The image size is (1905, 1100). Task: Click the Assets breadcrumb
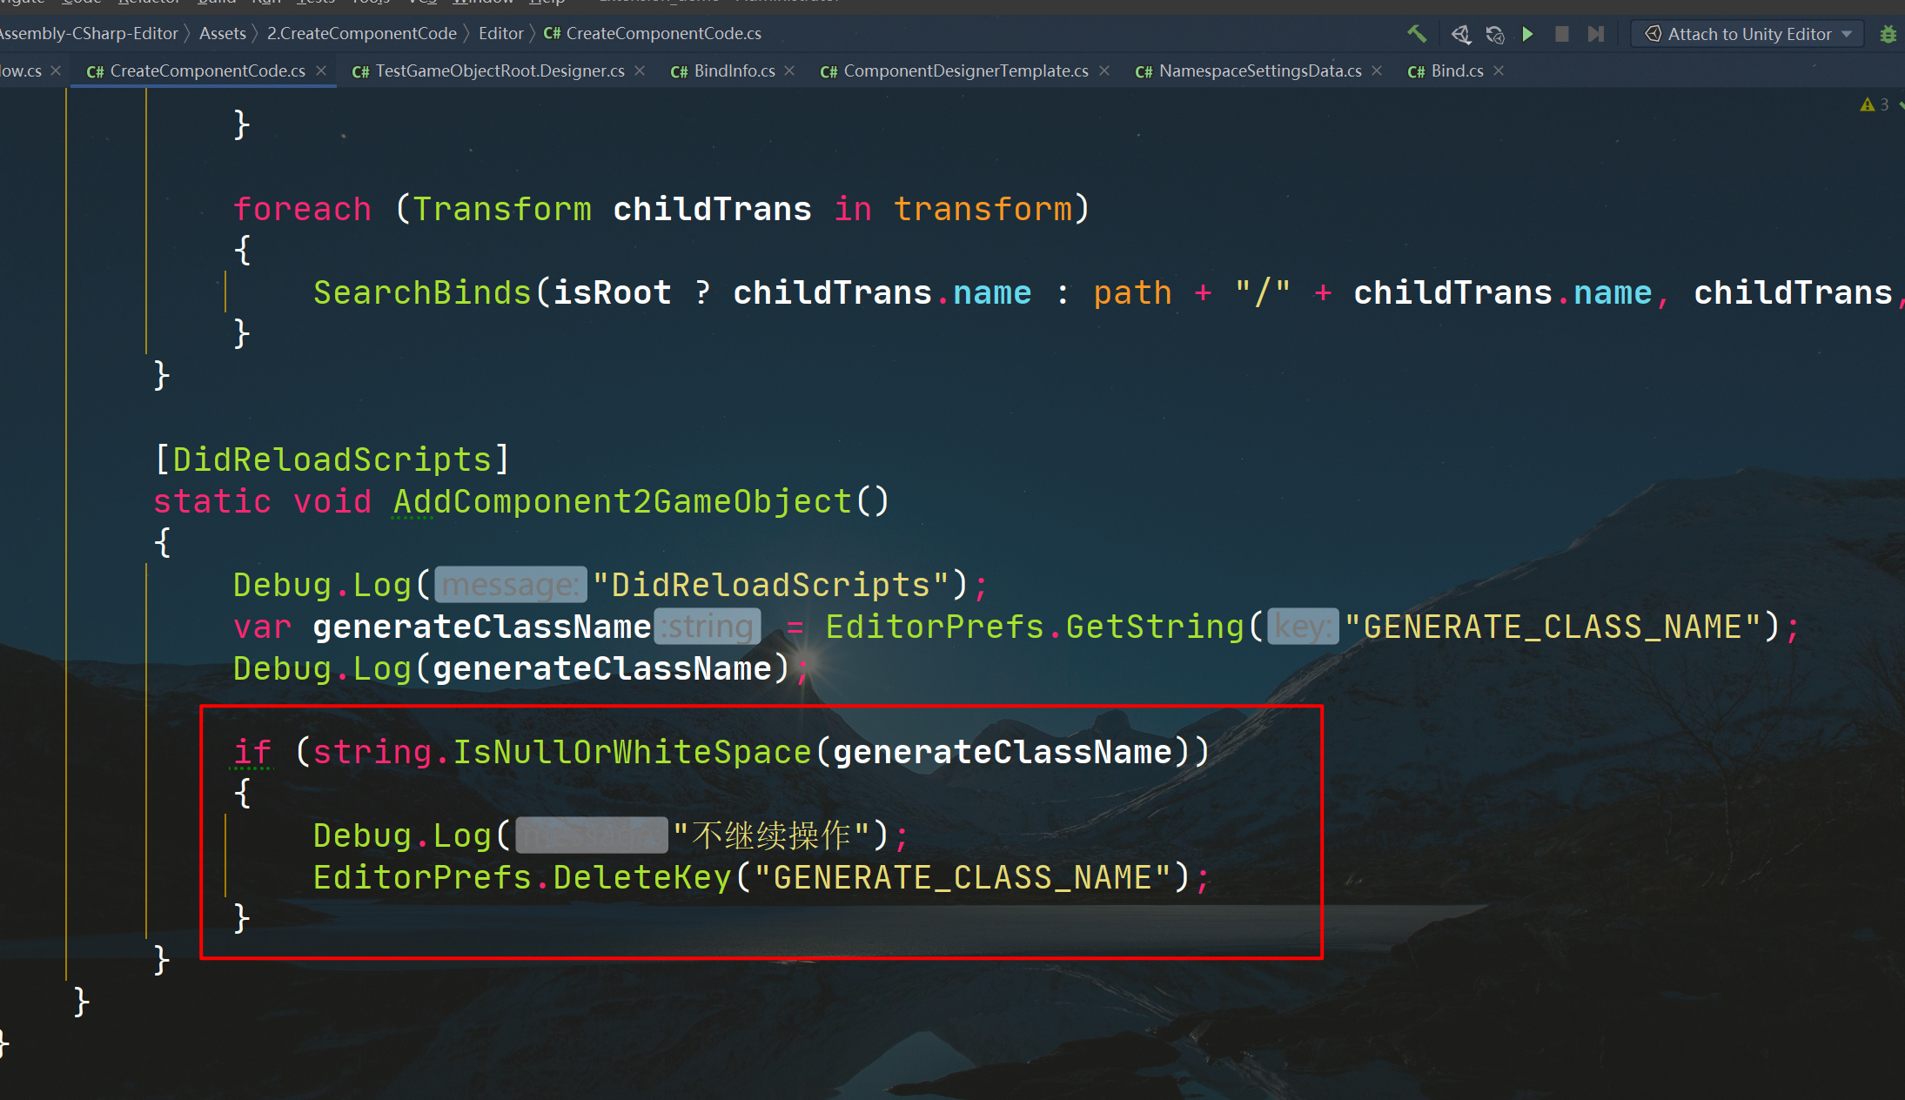(x=223, y=33)
